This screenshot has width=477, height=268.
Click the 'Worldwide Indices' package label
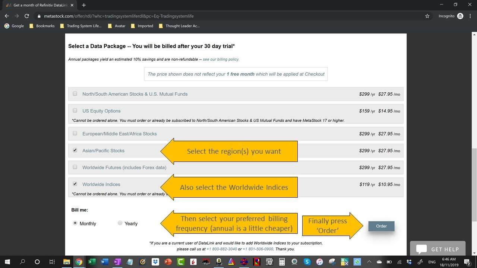coord(101,184)
